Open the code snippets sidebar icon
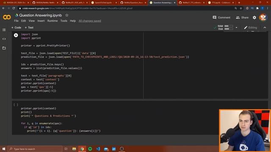271x152 pixels. tap(4, 39)
